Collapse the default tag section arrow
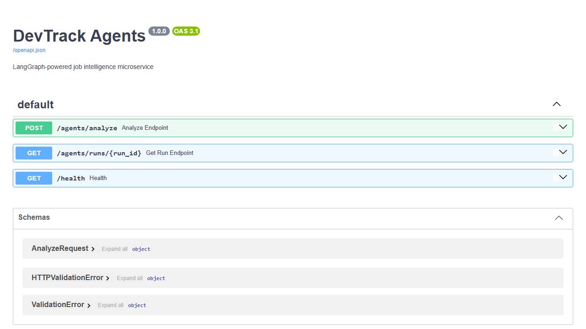Screen dimensions: 586x329 557,104
